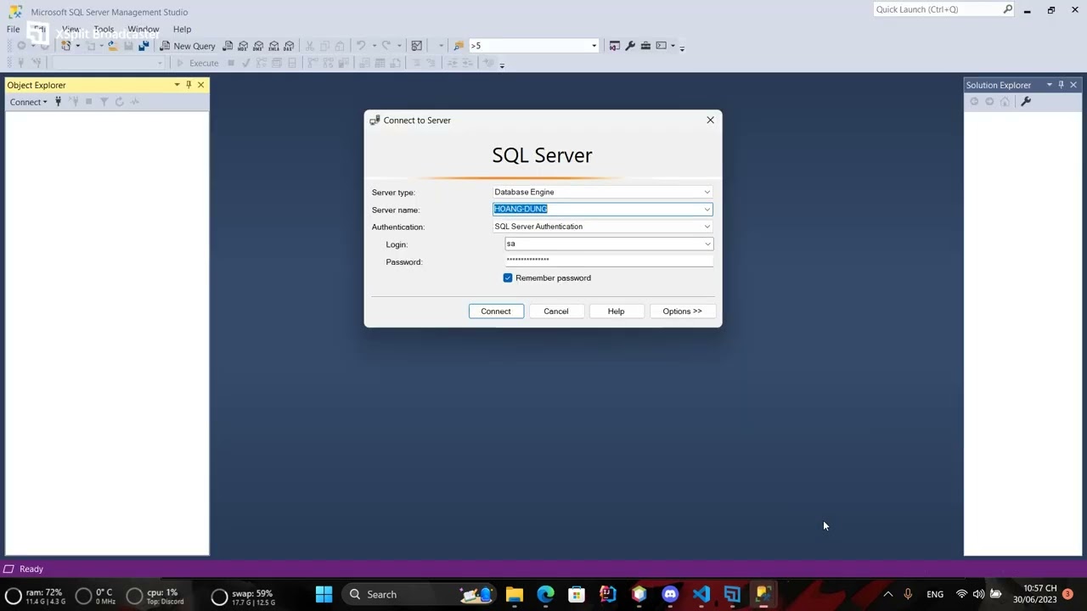Open Visual Studio Code from the taskbar

[x=701, y=594]
